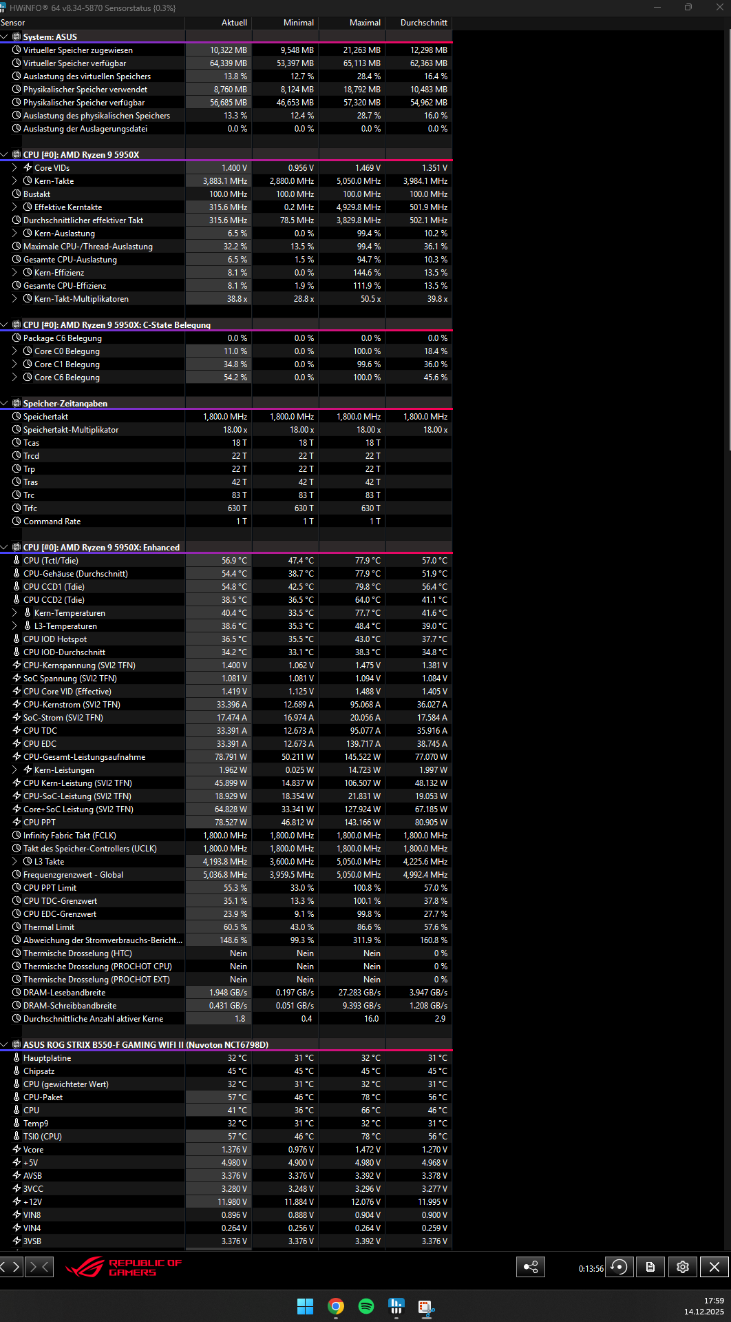731x1322 pixels.
Task: Open the Snipping Tool taskbar icon
Action: [x=426, y=1306]
